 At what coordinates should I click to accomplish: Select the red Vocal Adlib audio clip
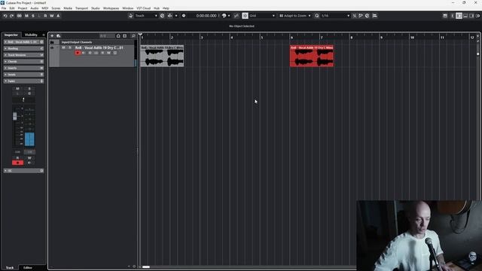pyautogui.click(x=311, y=56)
